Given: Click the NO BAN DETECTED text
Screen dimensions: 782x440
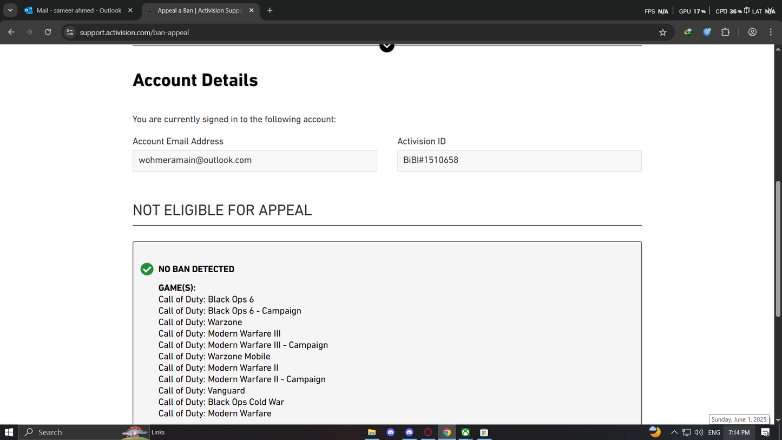Looking at the screenshot, I should 196,269.
